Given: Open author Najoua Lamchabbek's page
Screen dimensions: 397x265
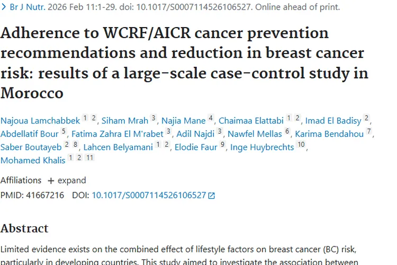Looking at the screenshot, I should pos(40,121).
